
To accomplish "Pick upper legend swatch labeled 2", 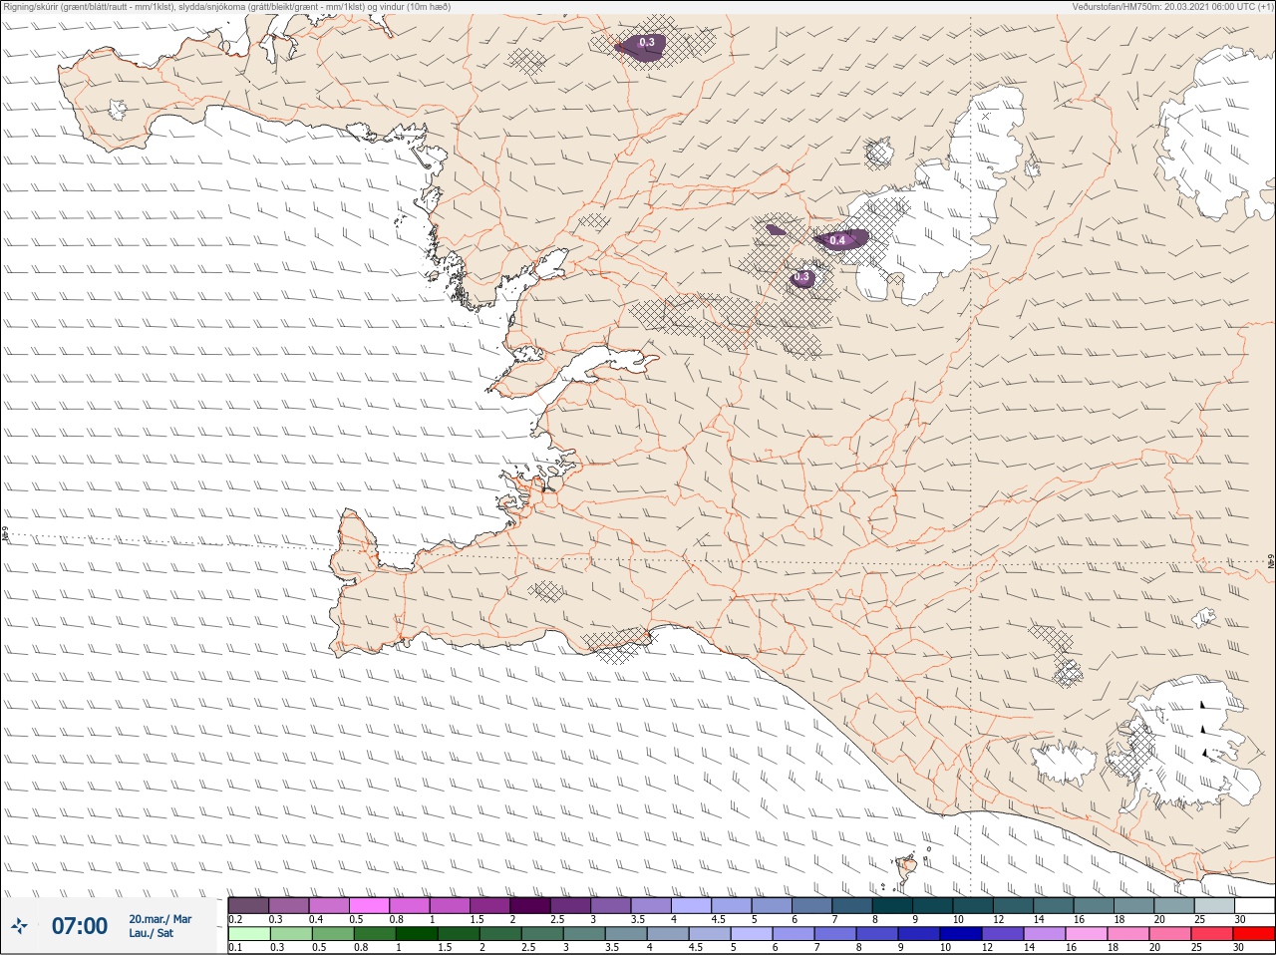I will pos(529,905).
